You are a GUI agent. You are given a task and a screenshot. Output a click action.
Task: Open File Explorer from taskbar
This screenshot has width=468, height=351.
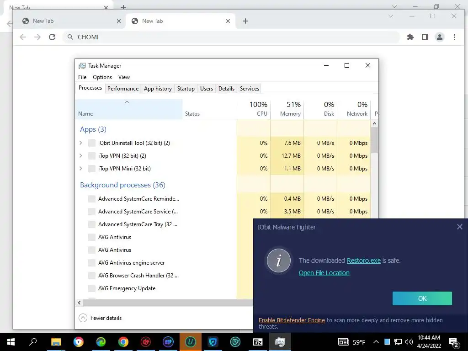[x=56, y=342]
